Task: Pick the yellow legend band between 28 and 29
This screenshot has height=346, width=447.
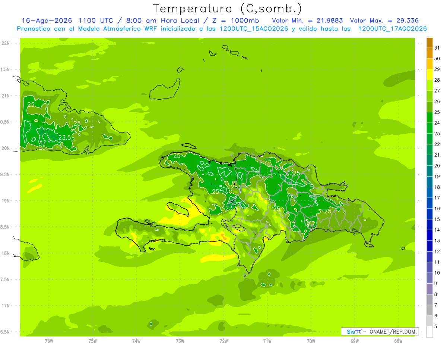Action: [429, 75]
